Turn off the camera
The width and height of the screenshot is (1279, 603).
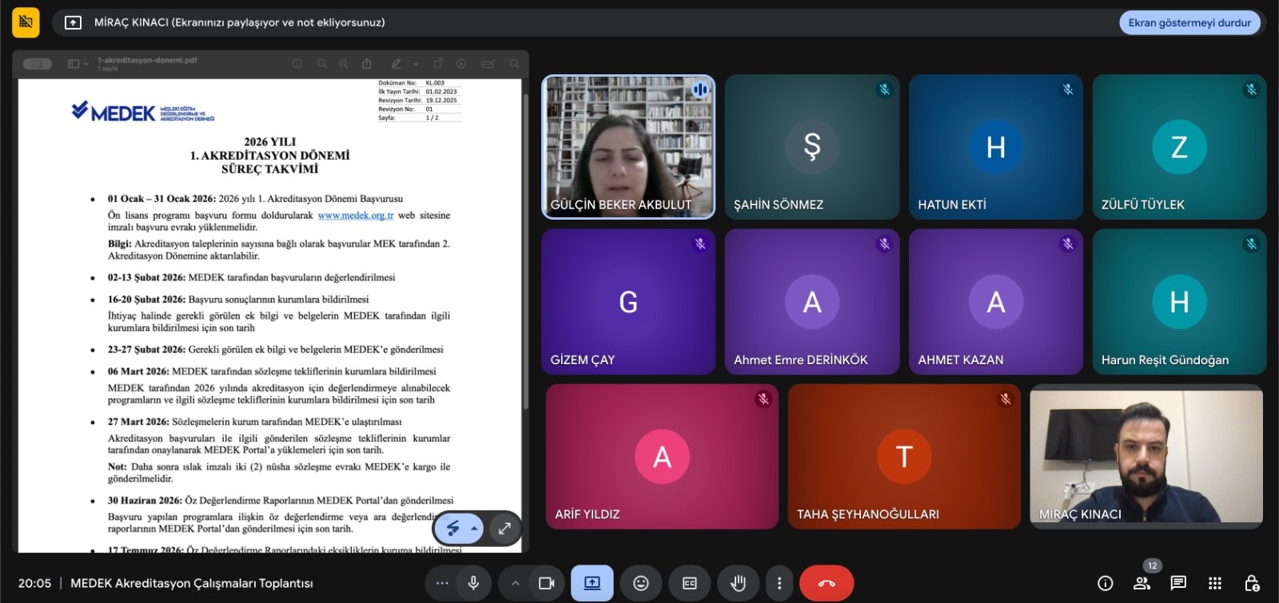click(x=547, y=583)
